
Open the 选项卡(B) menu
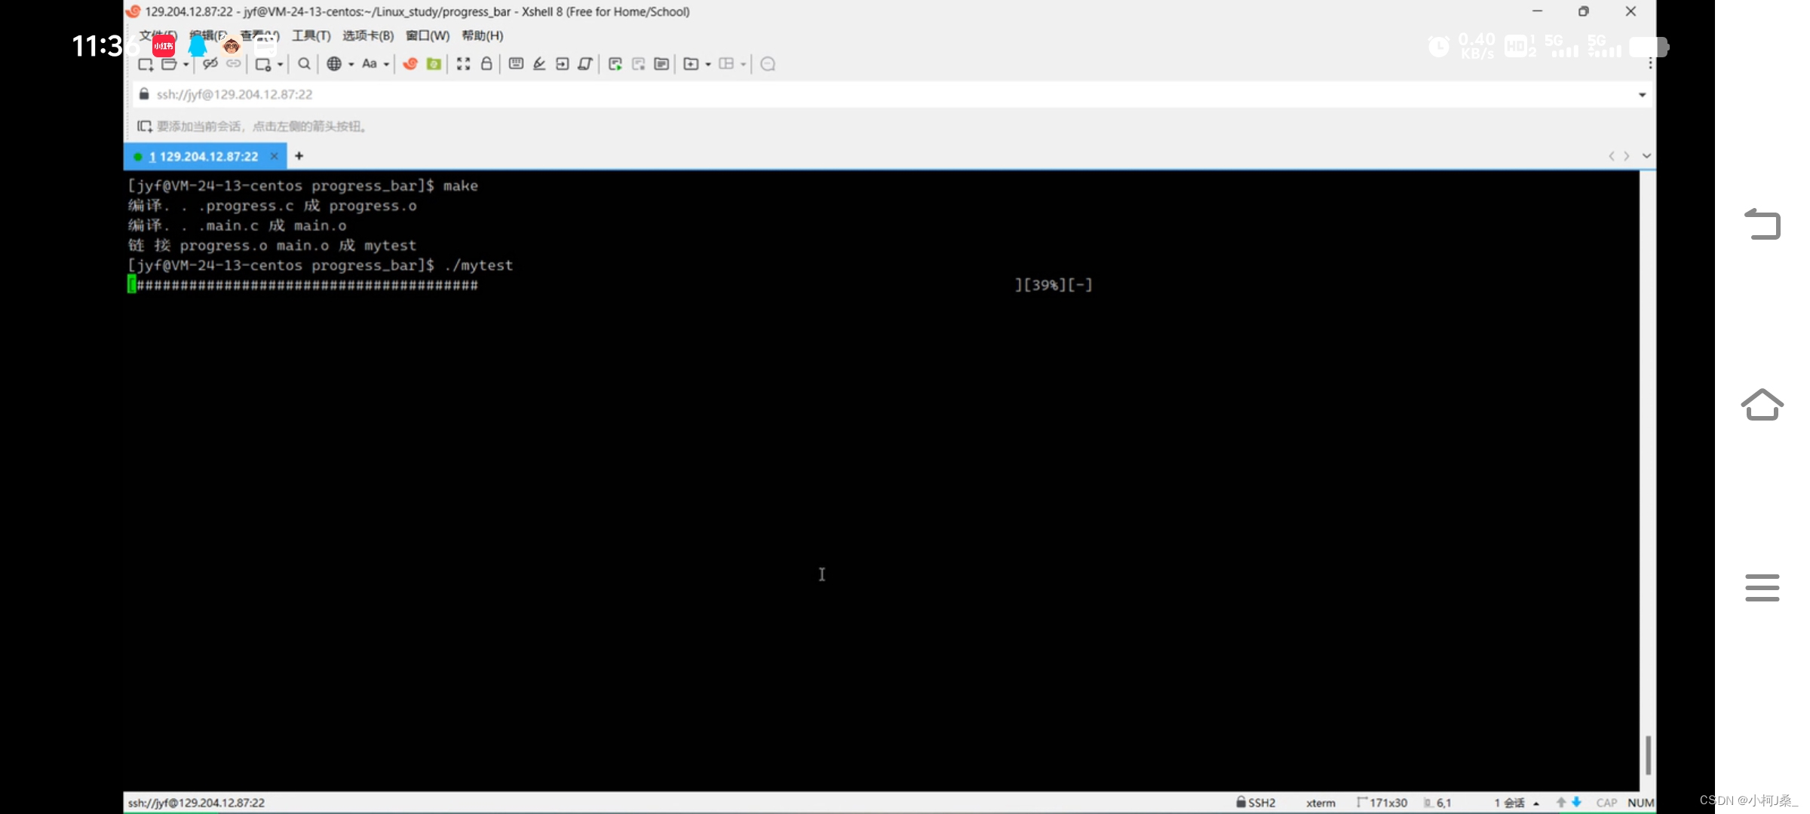(368, 35)
